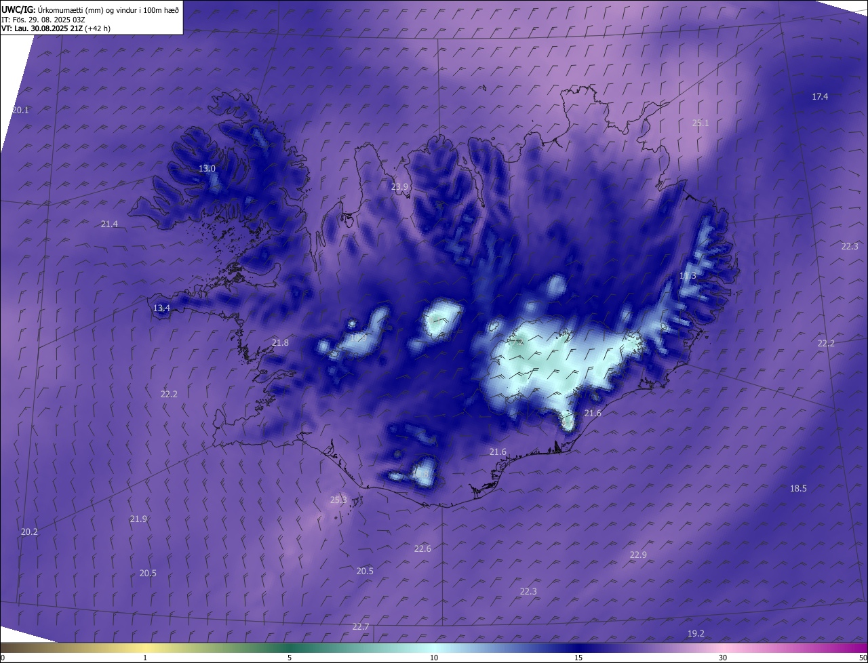Select the initial time line "IT: Fös. 29. 08. 2025 03Z"

[x=43, y=20]
